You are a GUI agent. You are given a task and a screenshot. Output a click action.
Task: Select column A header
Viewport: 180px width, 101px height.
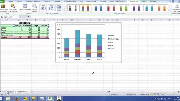coord(7,20)
